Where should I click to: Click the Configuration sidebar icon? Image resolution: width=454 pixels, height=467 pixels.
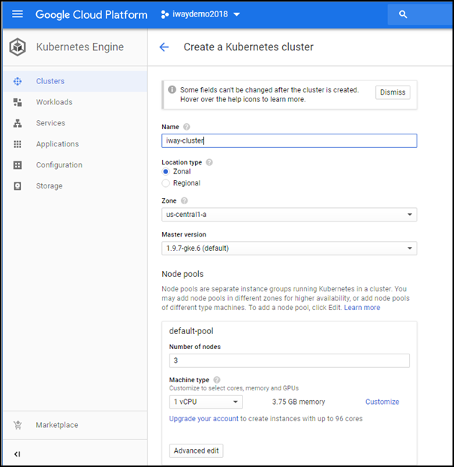[x=17, y=165]
